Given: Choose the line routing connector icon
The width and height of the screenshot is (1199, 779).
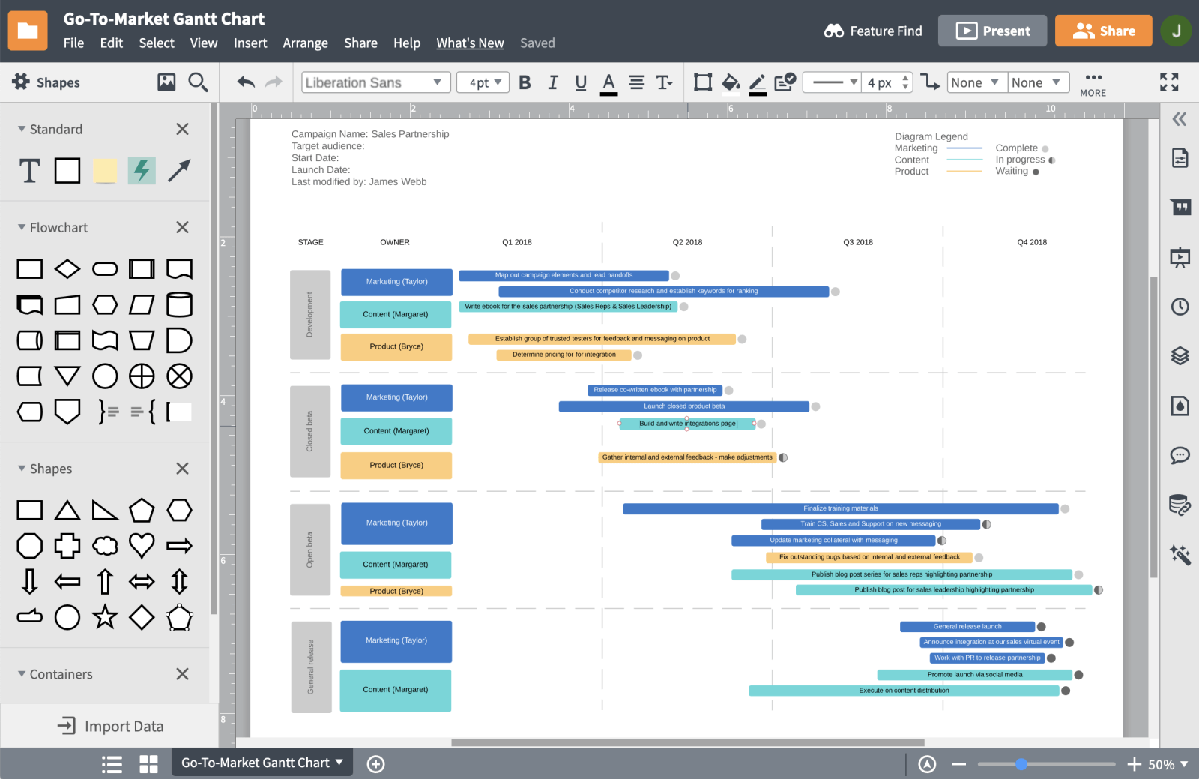Looking at the screenshot, I should [930, 82].
